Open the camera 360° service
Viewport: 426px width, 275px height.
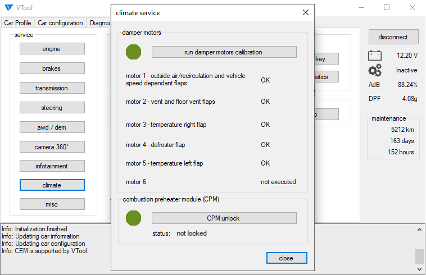coord(52,147)
